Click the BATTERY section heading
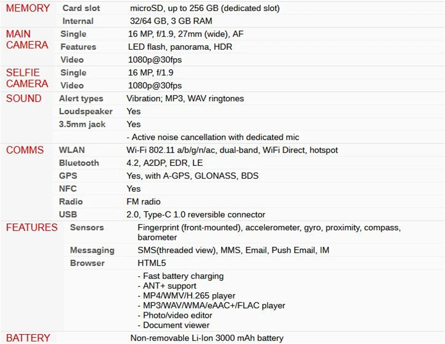Screen dimensions: 445x344 click(28, 338)
